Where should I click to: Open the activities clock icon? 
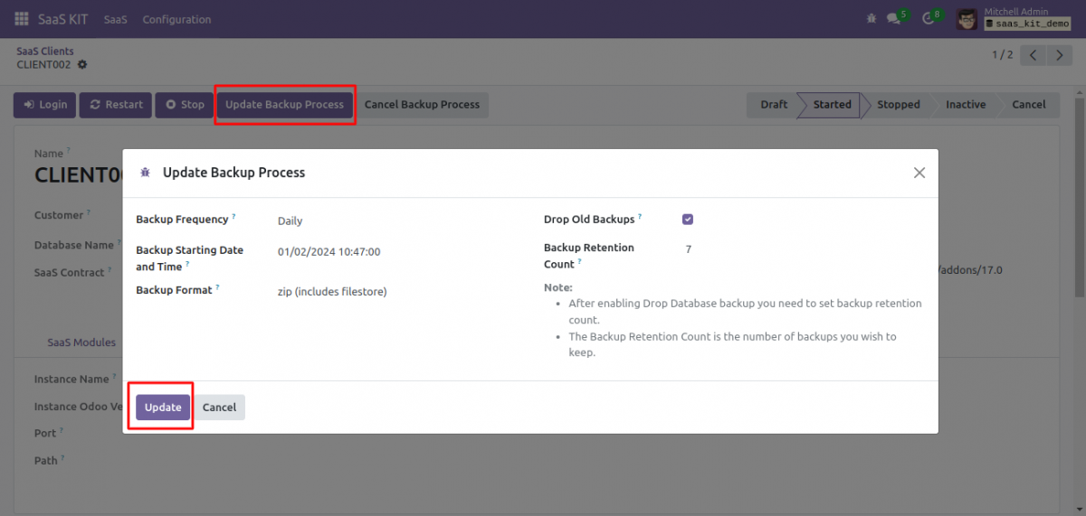click(928, 19)
